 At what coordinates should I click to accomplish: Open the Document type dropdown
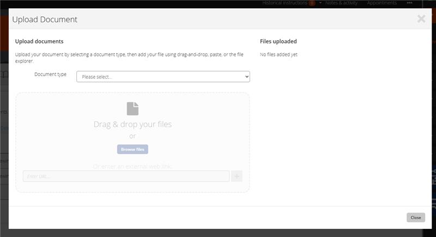(163, 77)
